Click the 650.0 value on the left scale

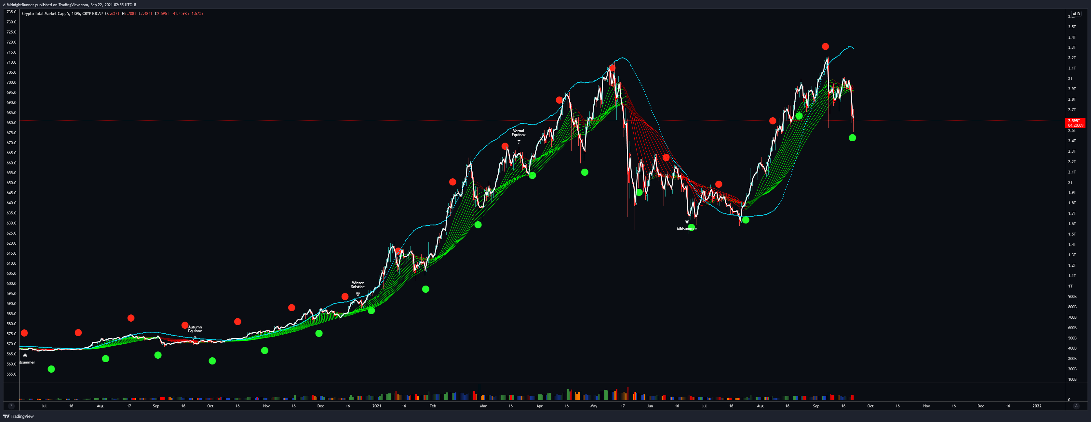(x=11, y=183)
